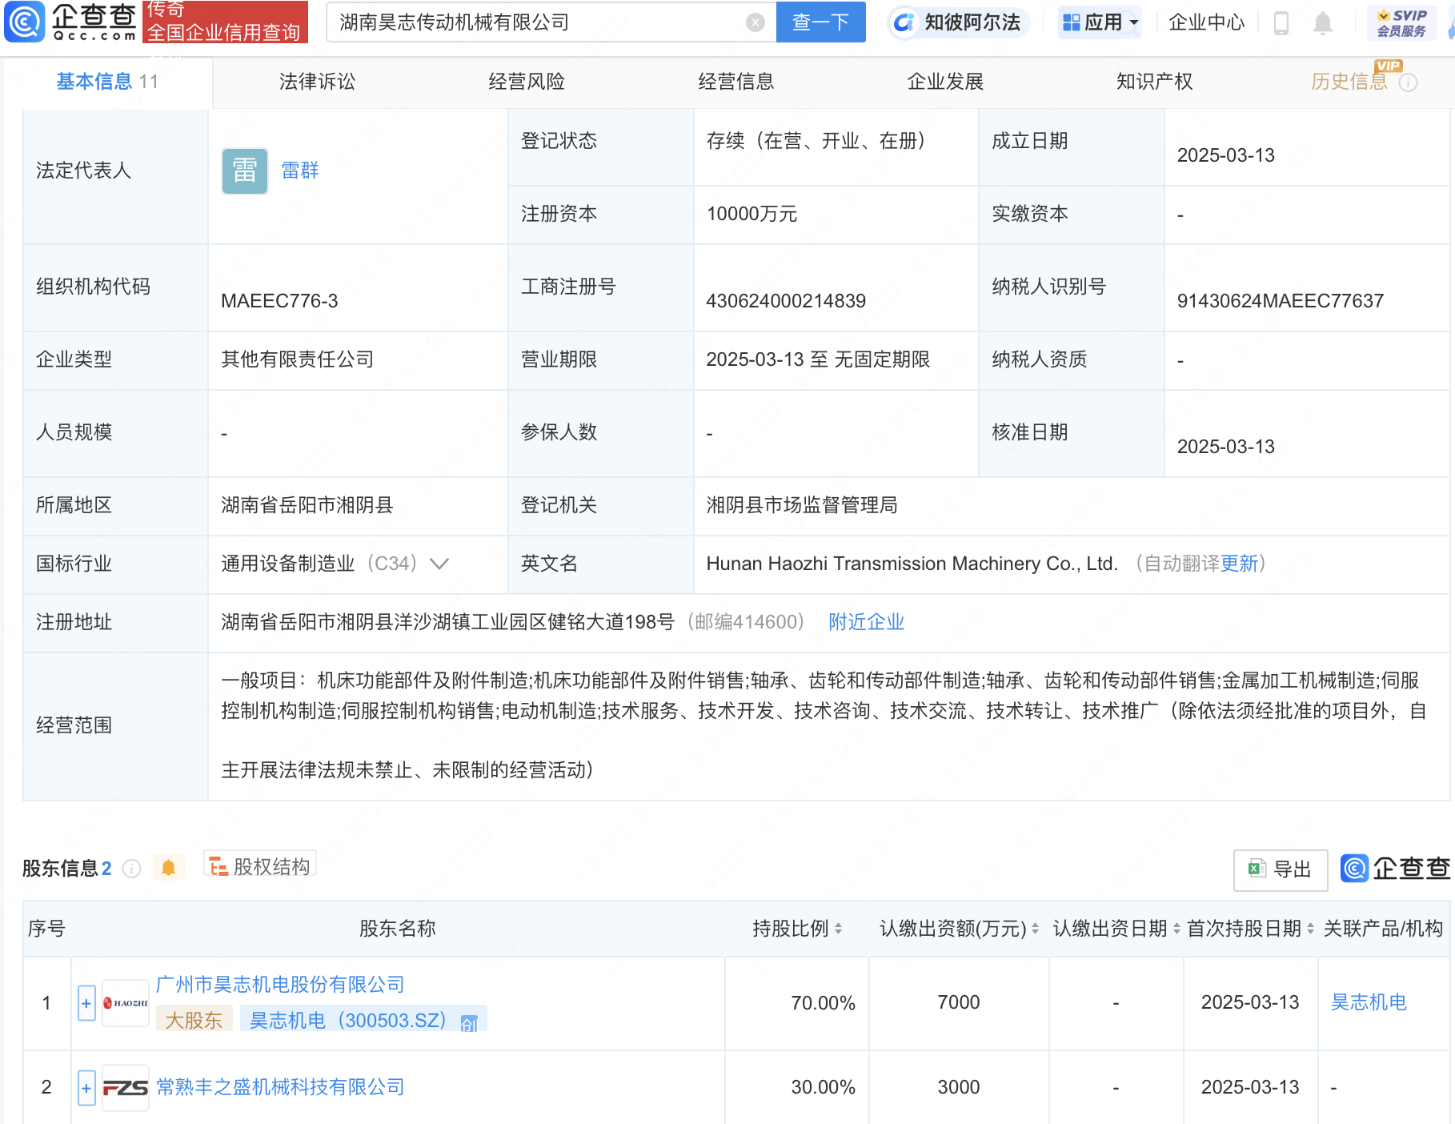Click 更新 in auto-translation note
The width and height of the screenshot is (1455, 1124).
pyautogui.click(x=1239, y=564)
